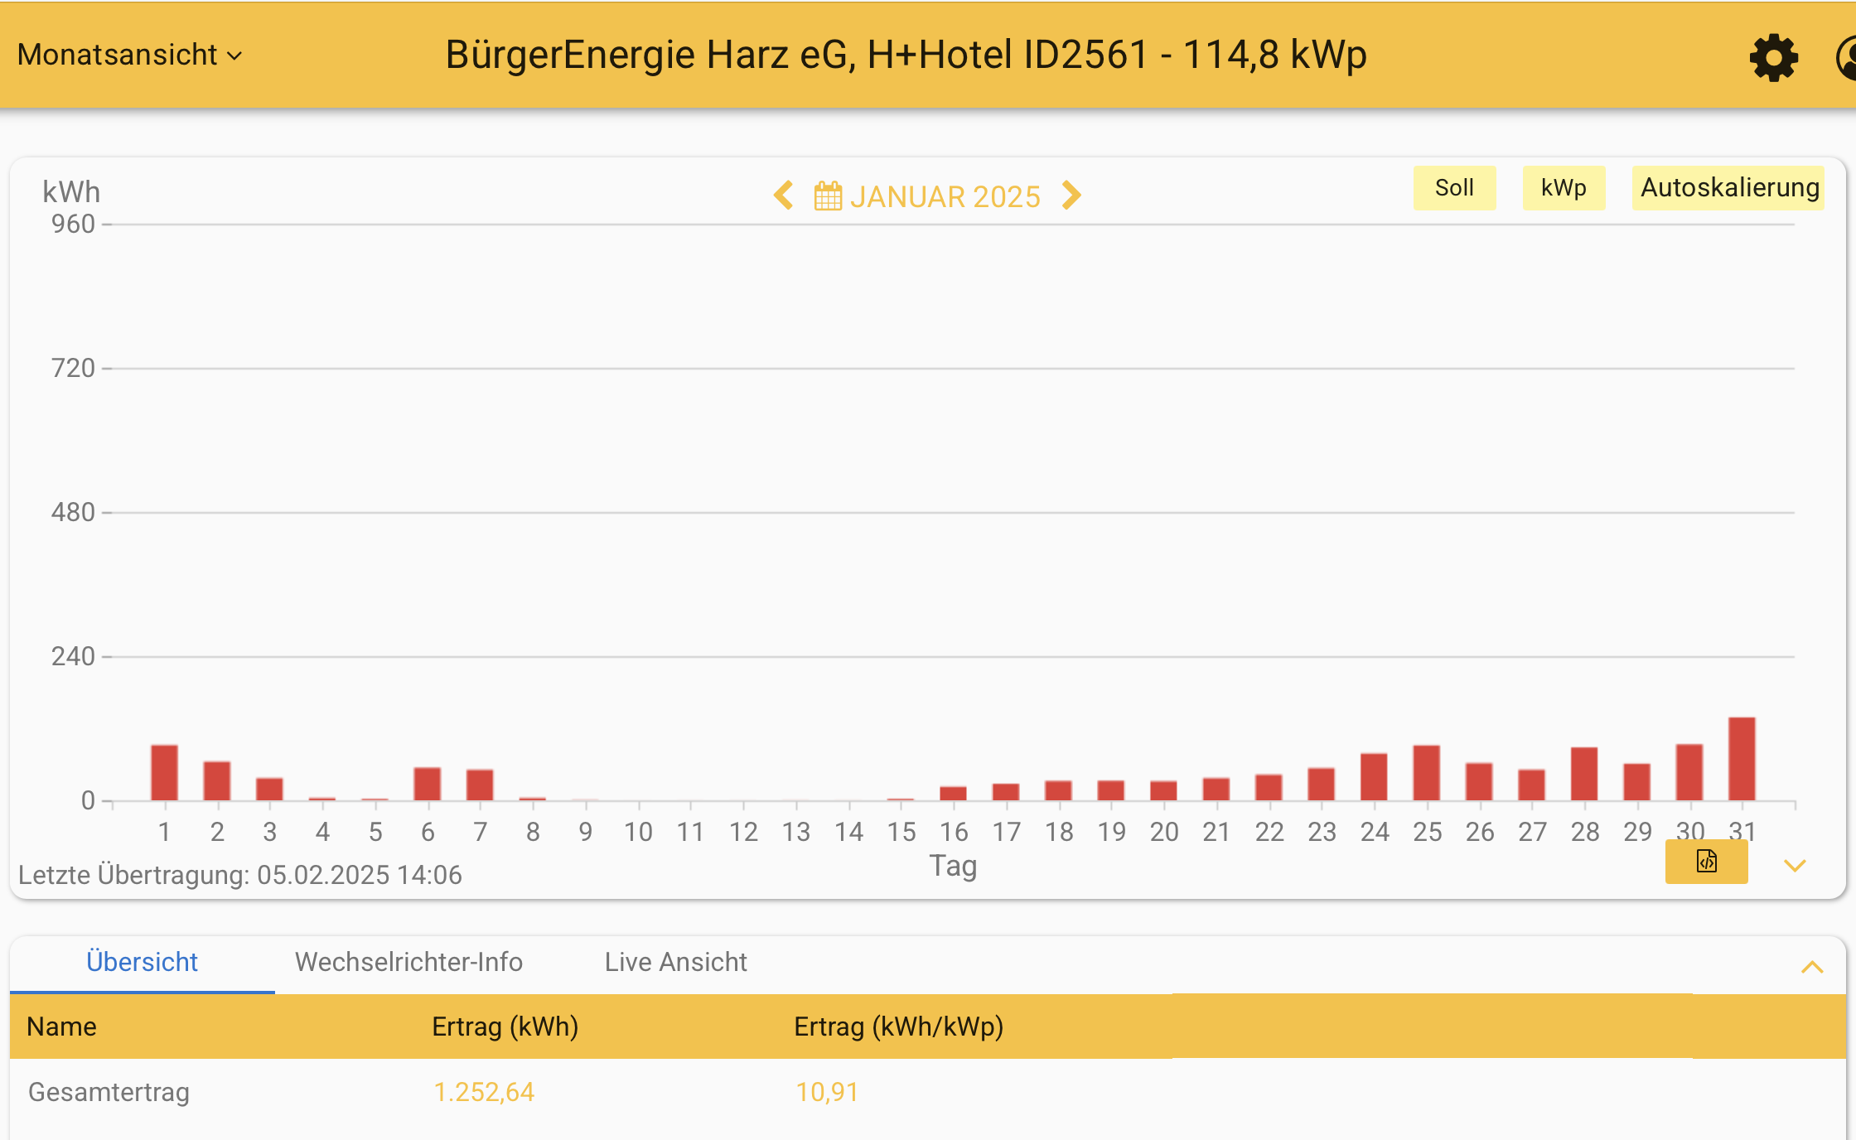Collapse the chart with the down chevron
Image resolution: width=1856 pixels, height=1140 pixels.
click(x=1796, y=867)
